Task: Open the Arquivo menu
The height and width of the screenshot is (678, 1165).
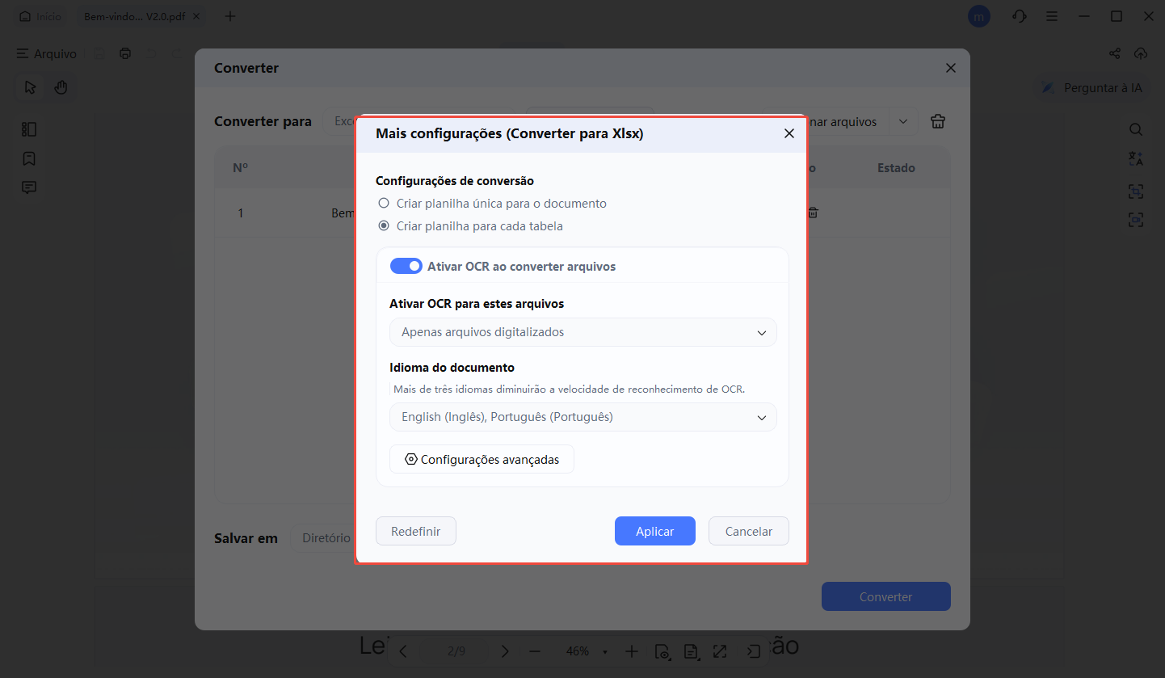Action: (47, 53)
